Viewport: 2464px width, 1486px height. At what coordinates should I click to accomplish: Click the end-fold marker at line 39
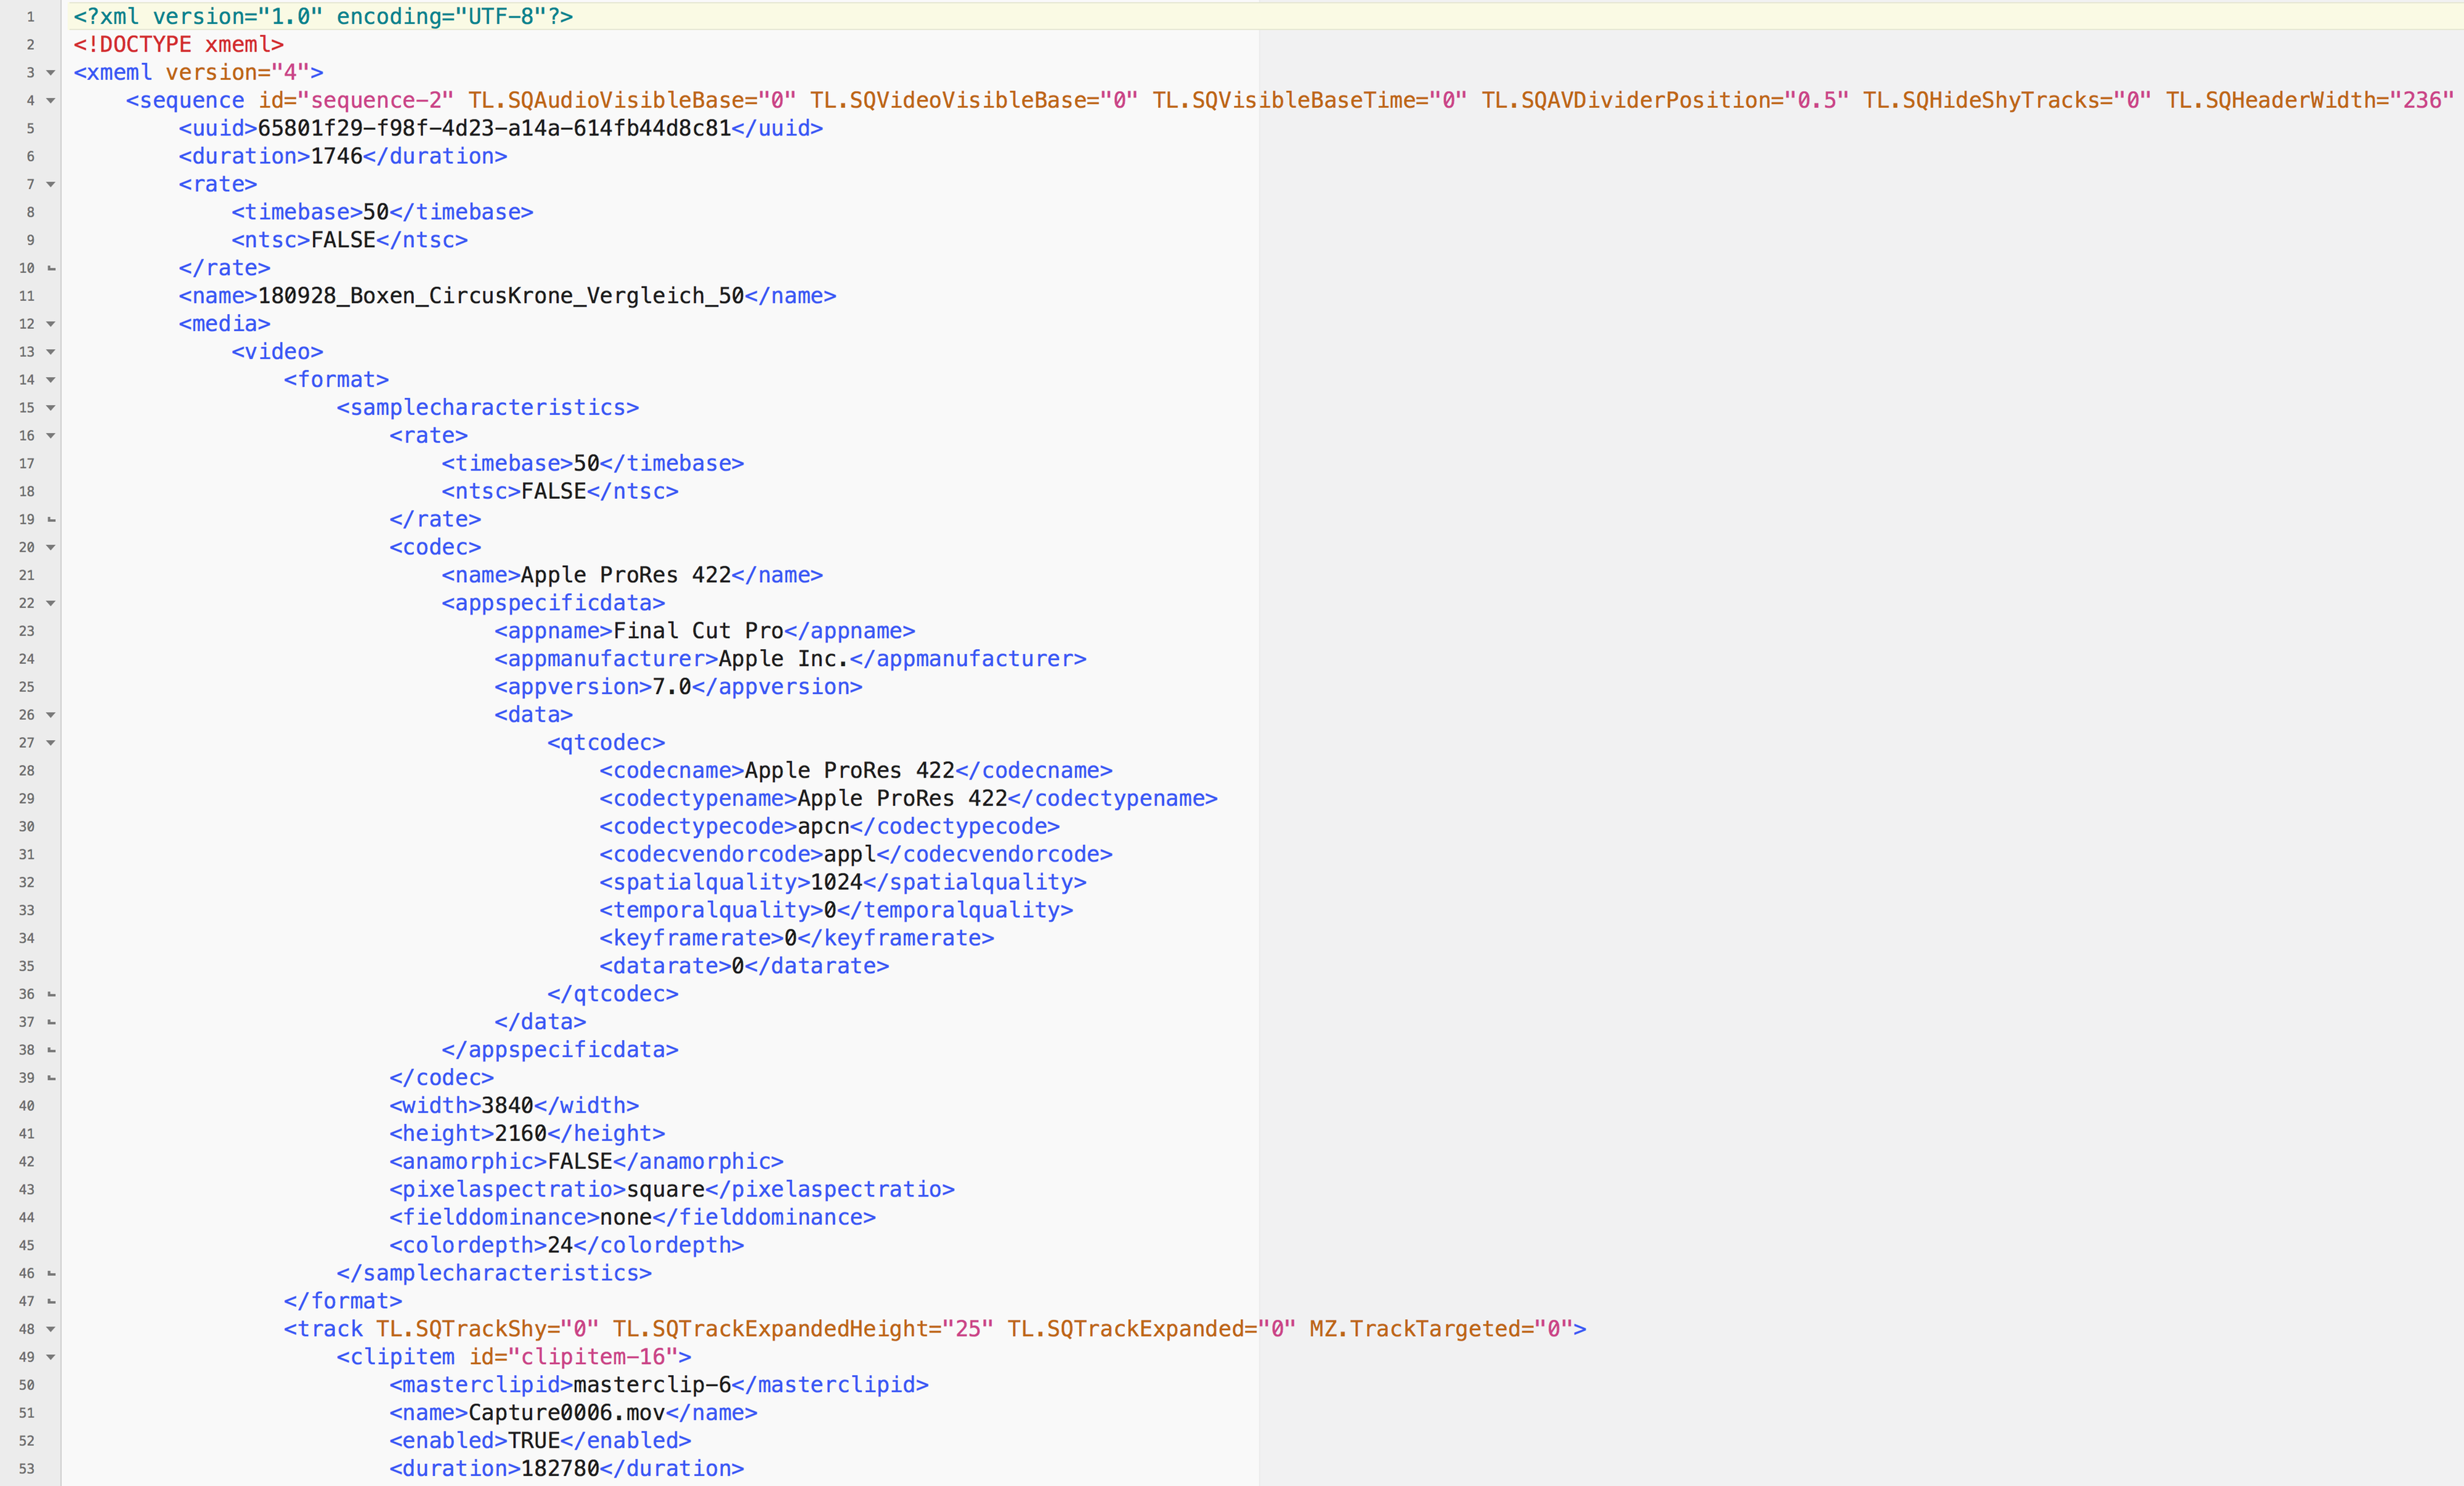coord(51,1078)
